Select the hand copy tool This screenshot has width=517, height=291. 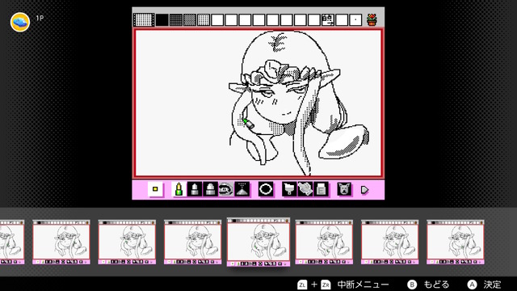click(305, 189)
